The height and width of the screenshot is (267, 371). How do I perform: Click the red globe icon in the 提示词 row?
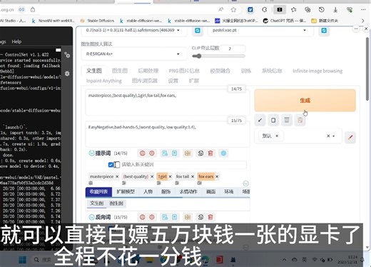click(143, 153)
